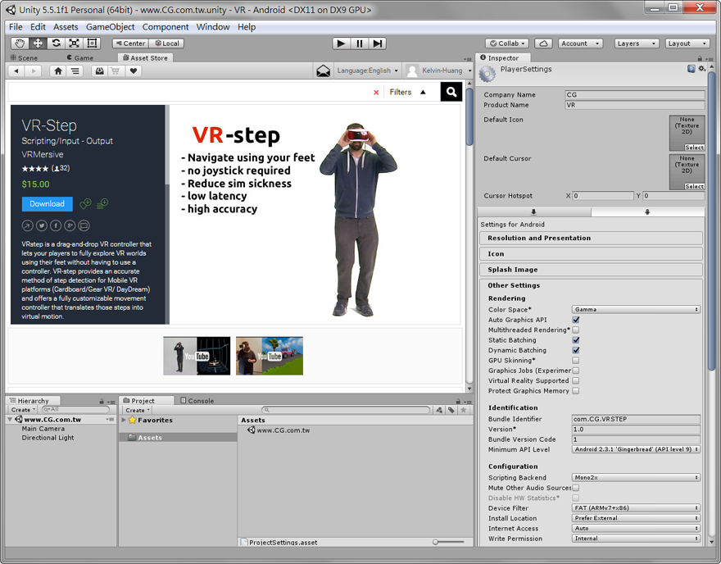Select the Scale tool
This screenshot has width=721, height=564.
click(x=74, y=43)
